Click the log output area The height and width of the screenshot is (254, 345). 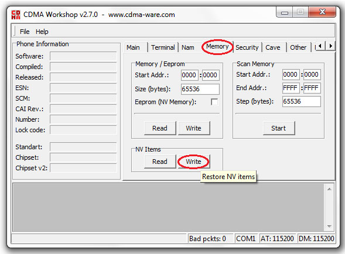coord(169,207)
